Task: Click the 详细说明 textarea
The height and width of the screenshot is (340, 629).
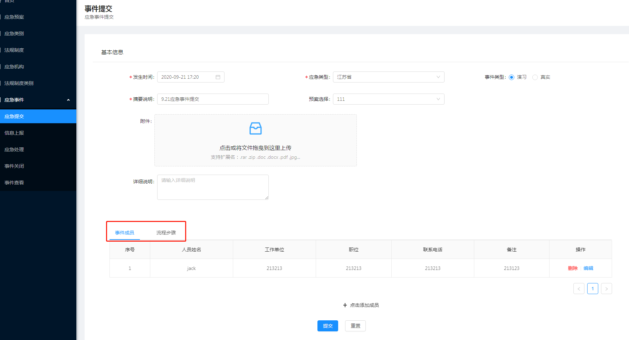Action: tap(213, 187)
